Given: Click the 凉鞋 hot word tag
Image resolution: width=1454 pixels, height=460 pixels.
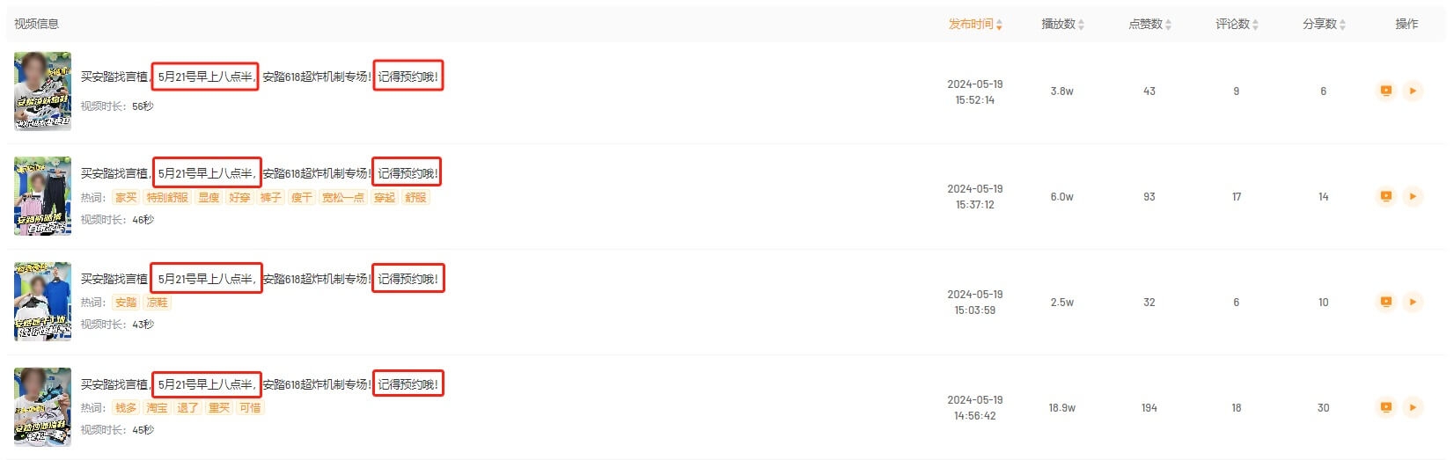Looking at the screenshot, I should 157,302.
